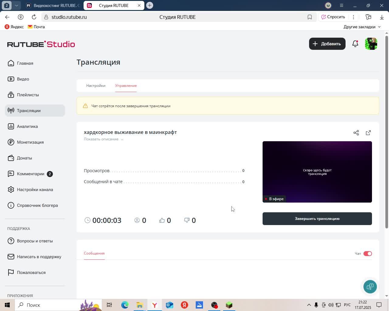Show hidden system tray icons
Image resolution: width=389 pixels, height=311 pixels.
click(309, 305)
